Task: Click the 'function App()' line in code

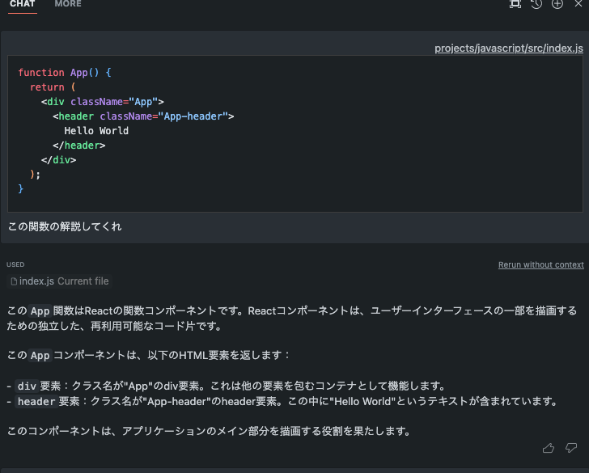Action: click(65, 73)
